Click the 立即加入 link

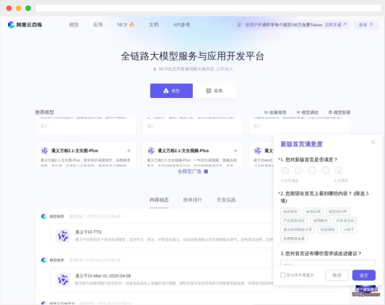click(224, 69)
